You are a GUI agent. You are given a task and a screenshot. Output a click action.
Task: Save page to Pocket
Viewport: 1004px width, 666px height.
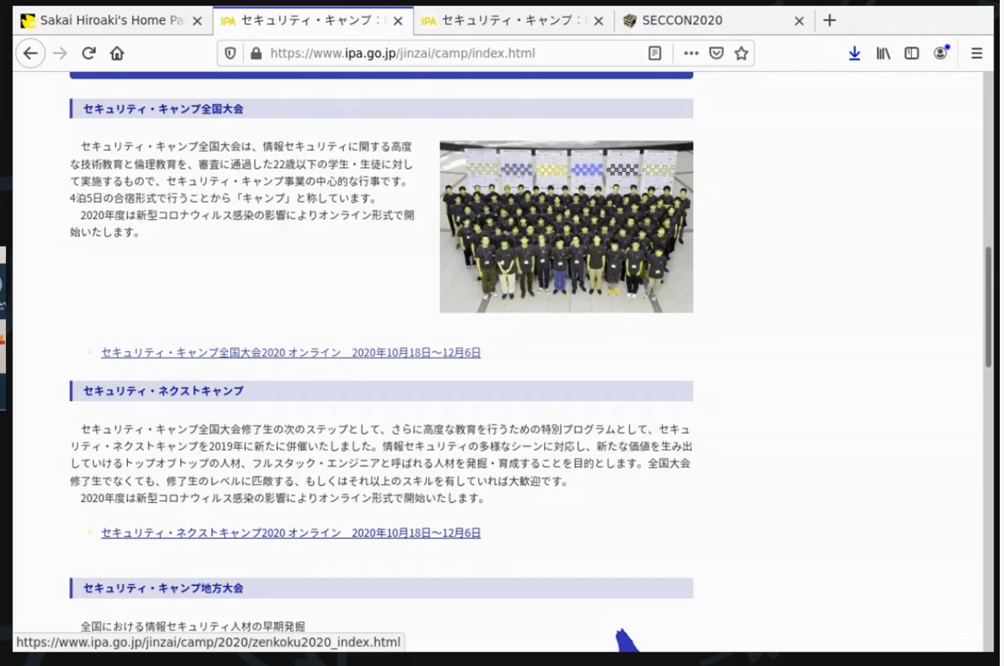[716, 53]
